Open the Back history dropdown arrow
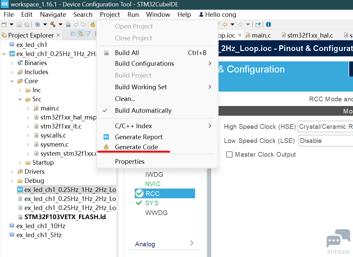 233,24
